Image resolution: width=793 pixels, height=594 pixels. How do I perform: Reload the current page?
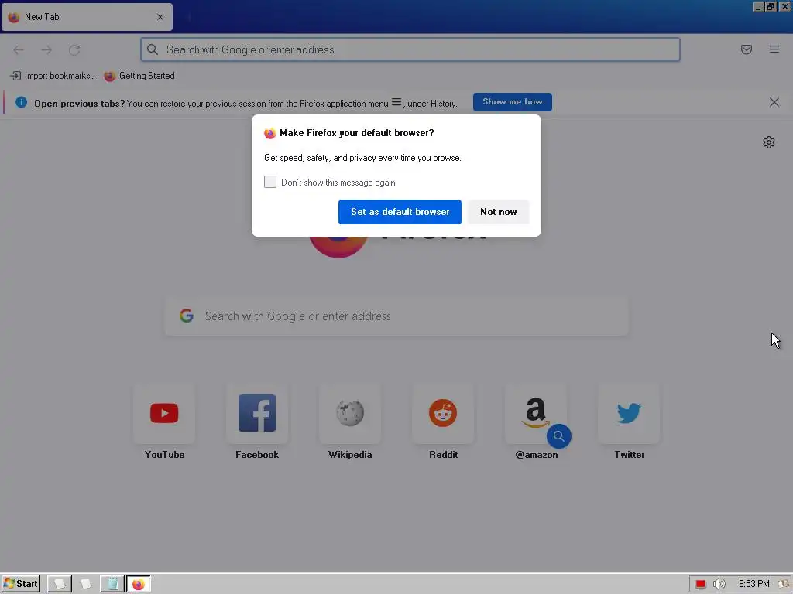tap(74, 49)
